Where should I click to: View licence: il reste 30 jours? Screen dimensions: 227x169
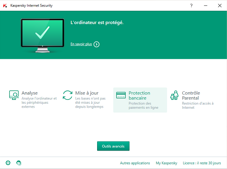[x=202, y=163]
